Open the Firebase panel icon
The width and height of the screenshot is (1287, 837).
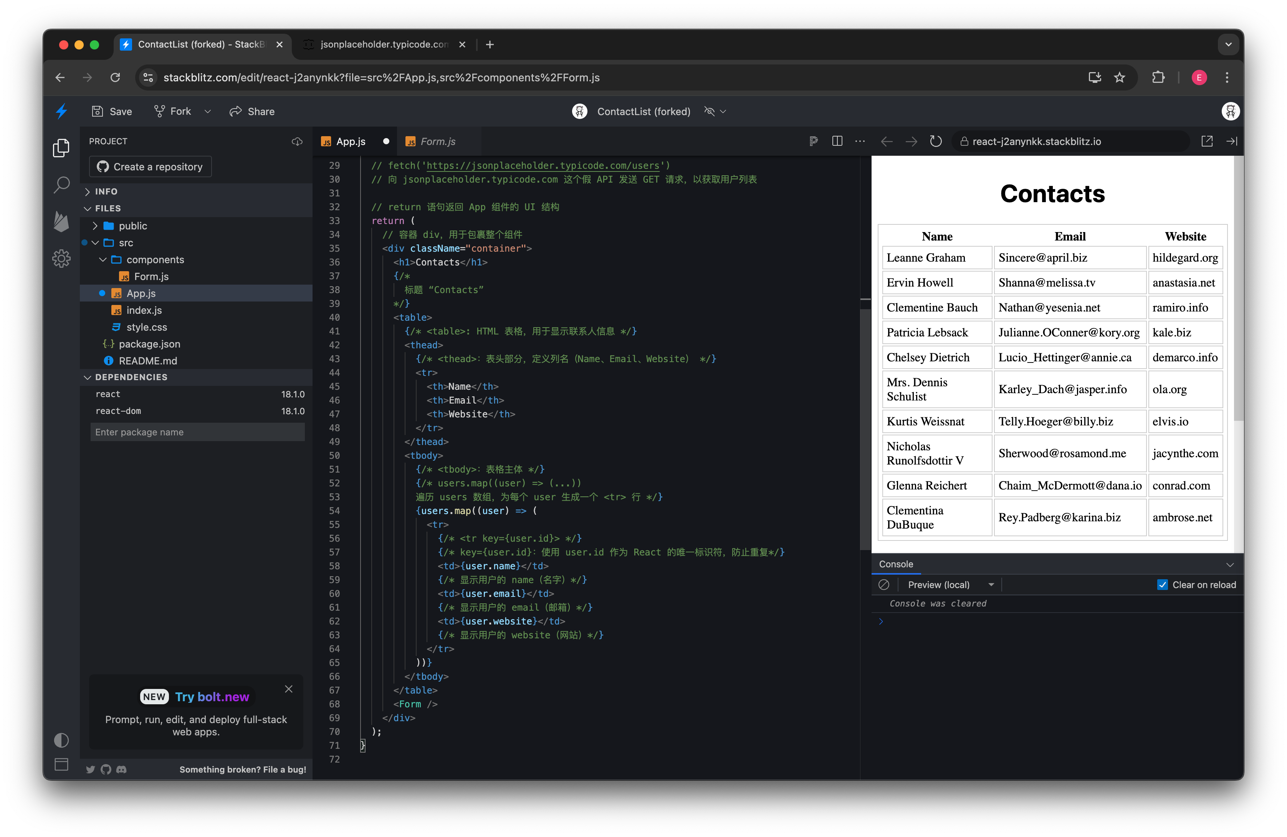(x=62, y=221)
